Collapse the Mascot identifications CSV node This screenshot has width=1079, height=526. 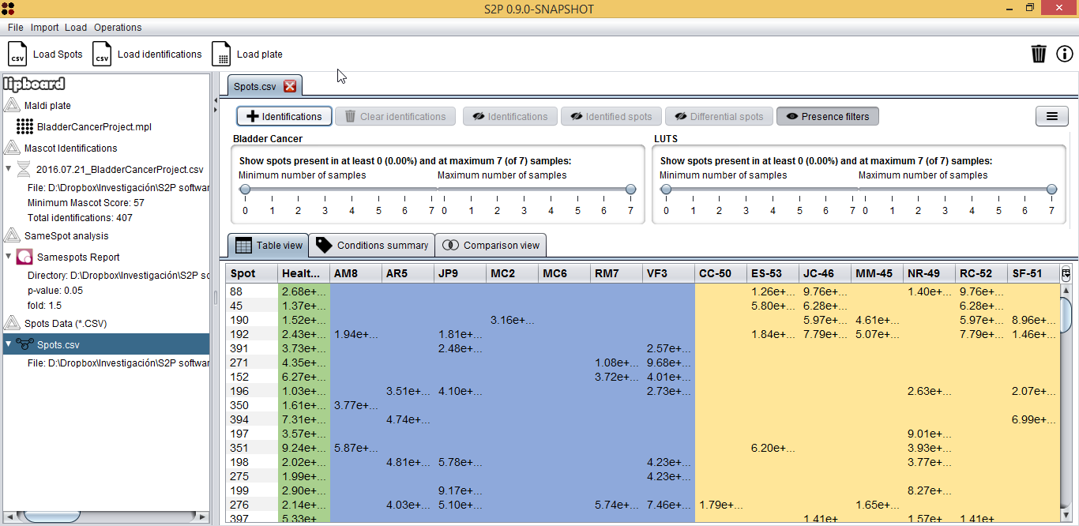(x=9, y=169)
